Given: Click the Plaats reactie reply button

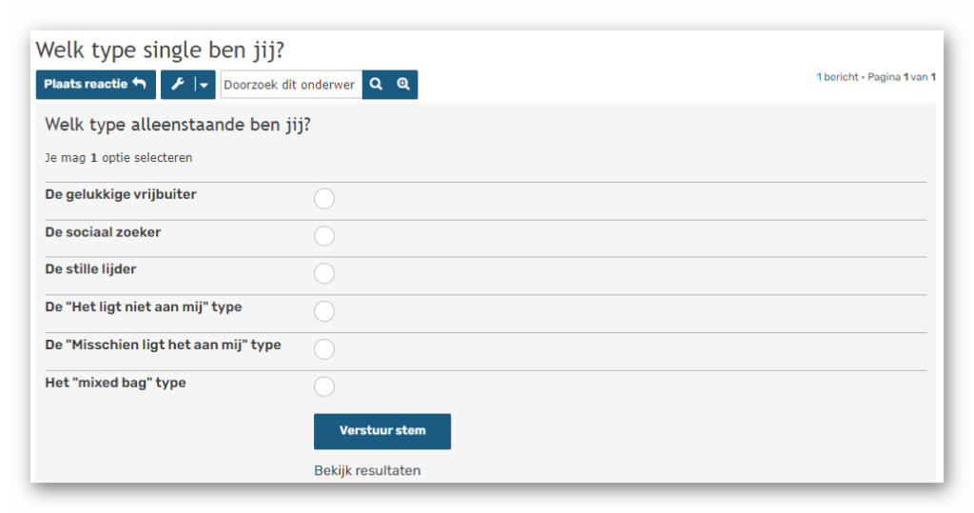Looking at the screenshot, I should [x=96, y=85].
